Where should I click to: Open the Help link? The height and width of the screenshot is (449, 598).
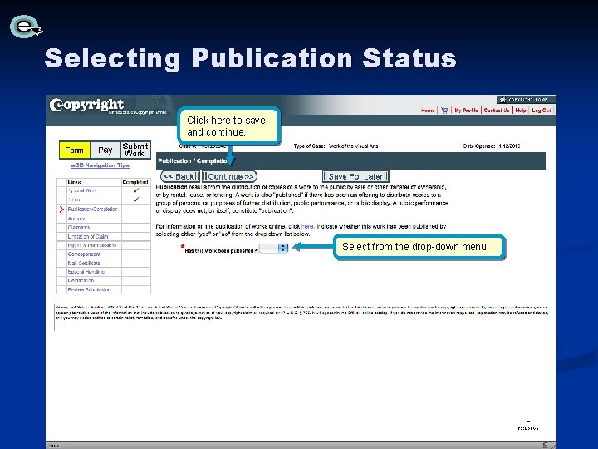(x=521, y=111)
